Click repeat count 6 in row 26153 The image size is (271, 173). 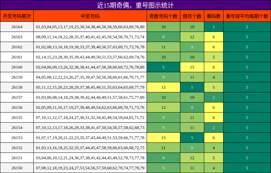click(x=214, y=138)
